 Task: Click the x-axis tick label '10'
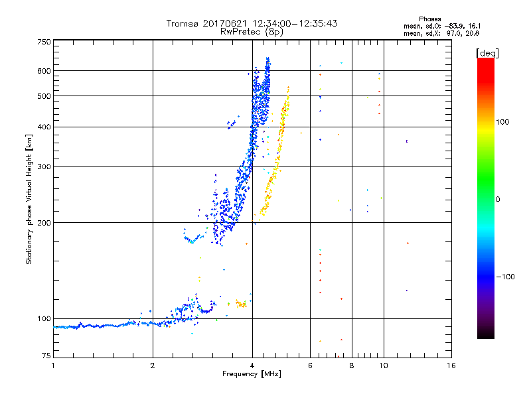384,365
